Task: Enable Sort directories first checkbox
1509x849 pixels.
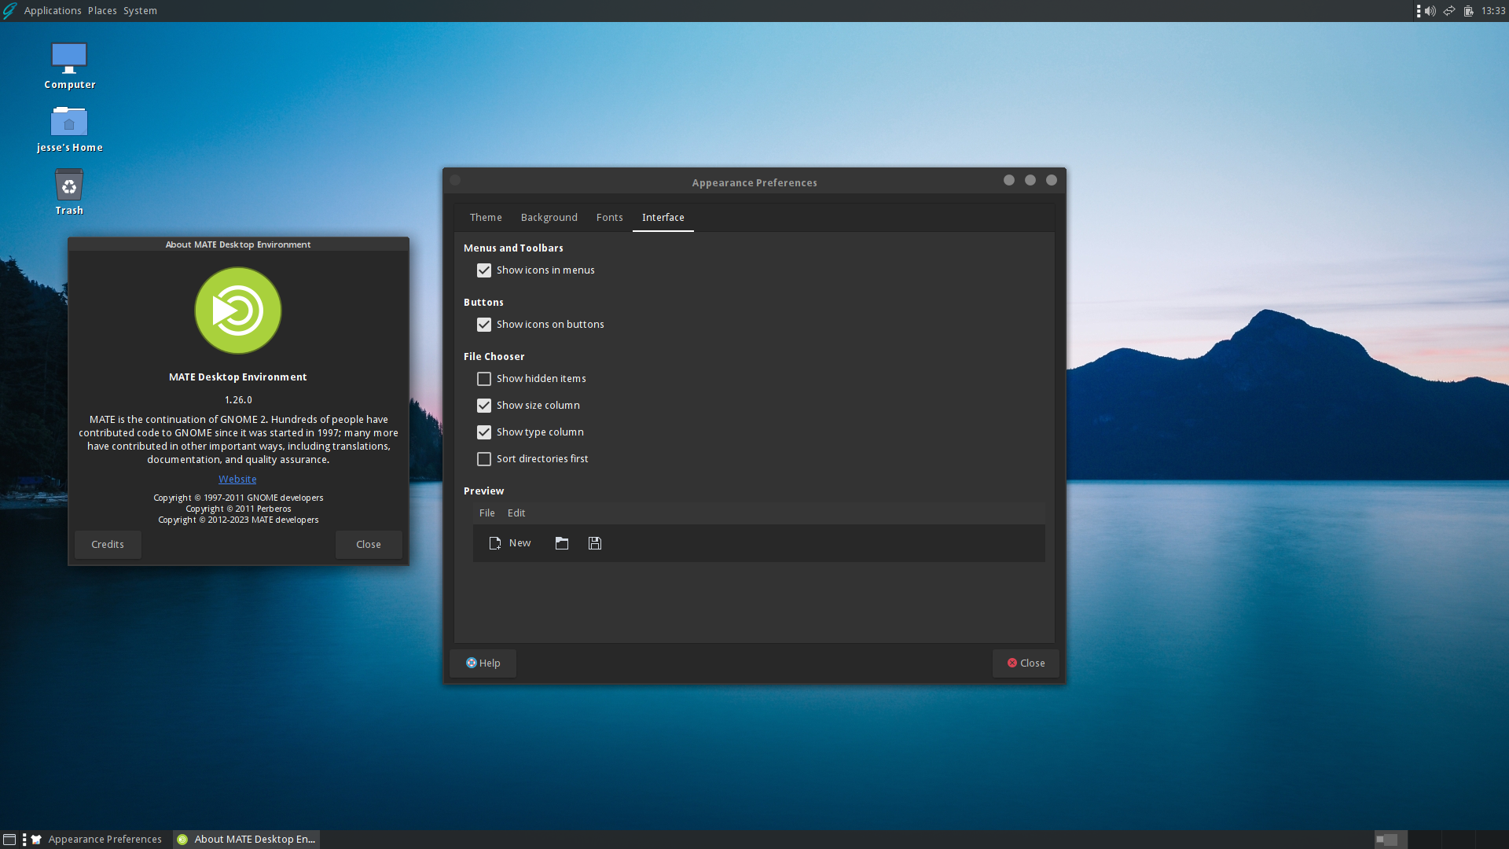Action: pos(484,459)
